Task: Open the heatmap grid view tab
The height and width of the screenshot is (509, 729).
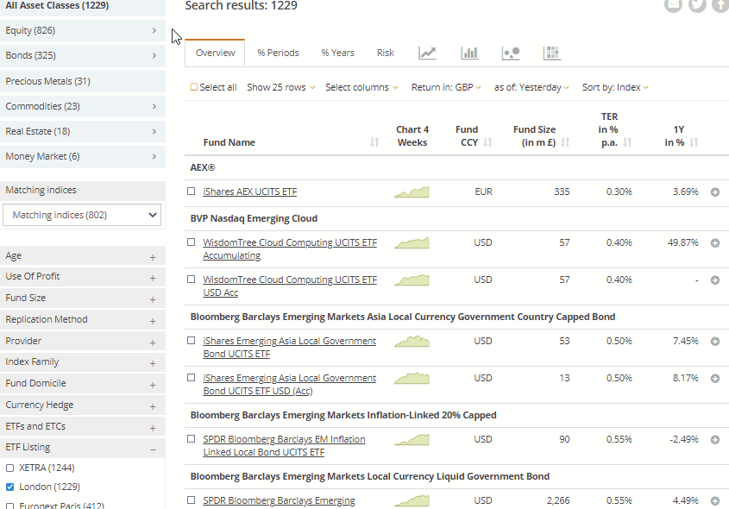Action: coord(552,53)
